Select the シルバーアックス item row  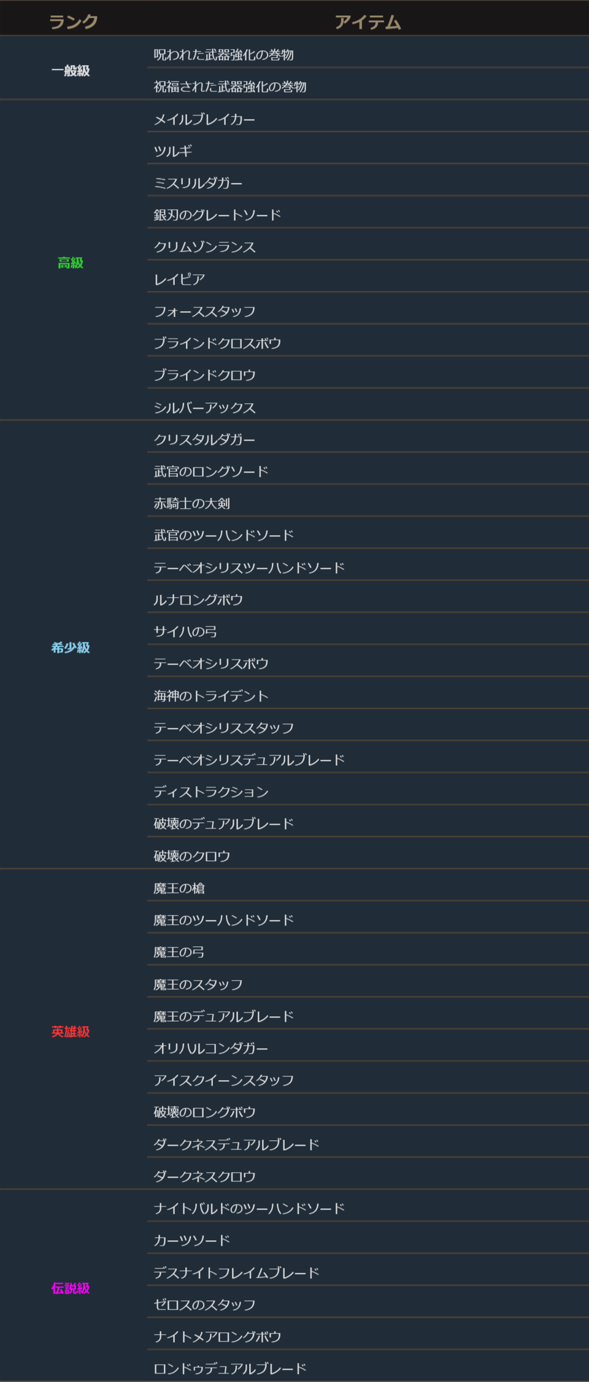pos(204,407)
